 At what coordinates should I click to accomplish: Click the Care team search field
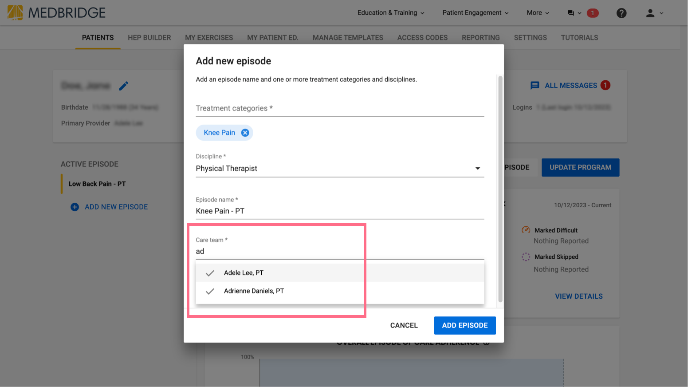tap(340, 251)
